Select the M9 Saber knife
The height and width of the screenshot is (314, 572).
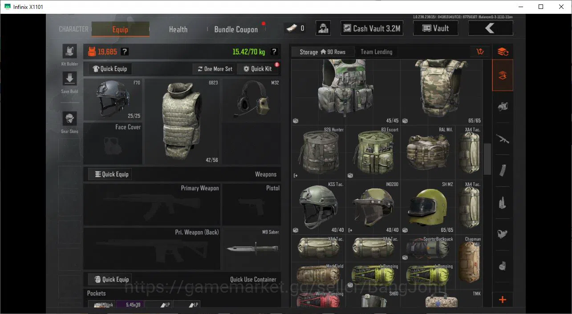(x=252, y=249)
